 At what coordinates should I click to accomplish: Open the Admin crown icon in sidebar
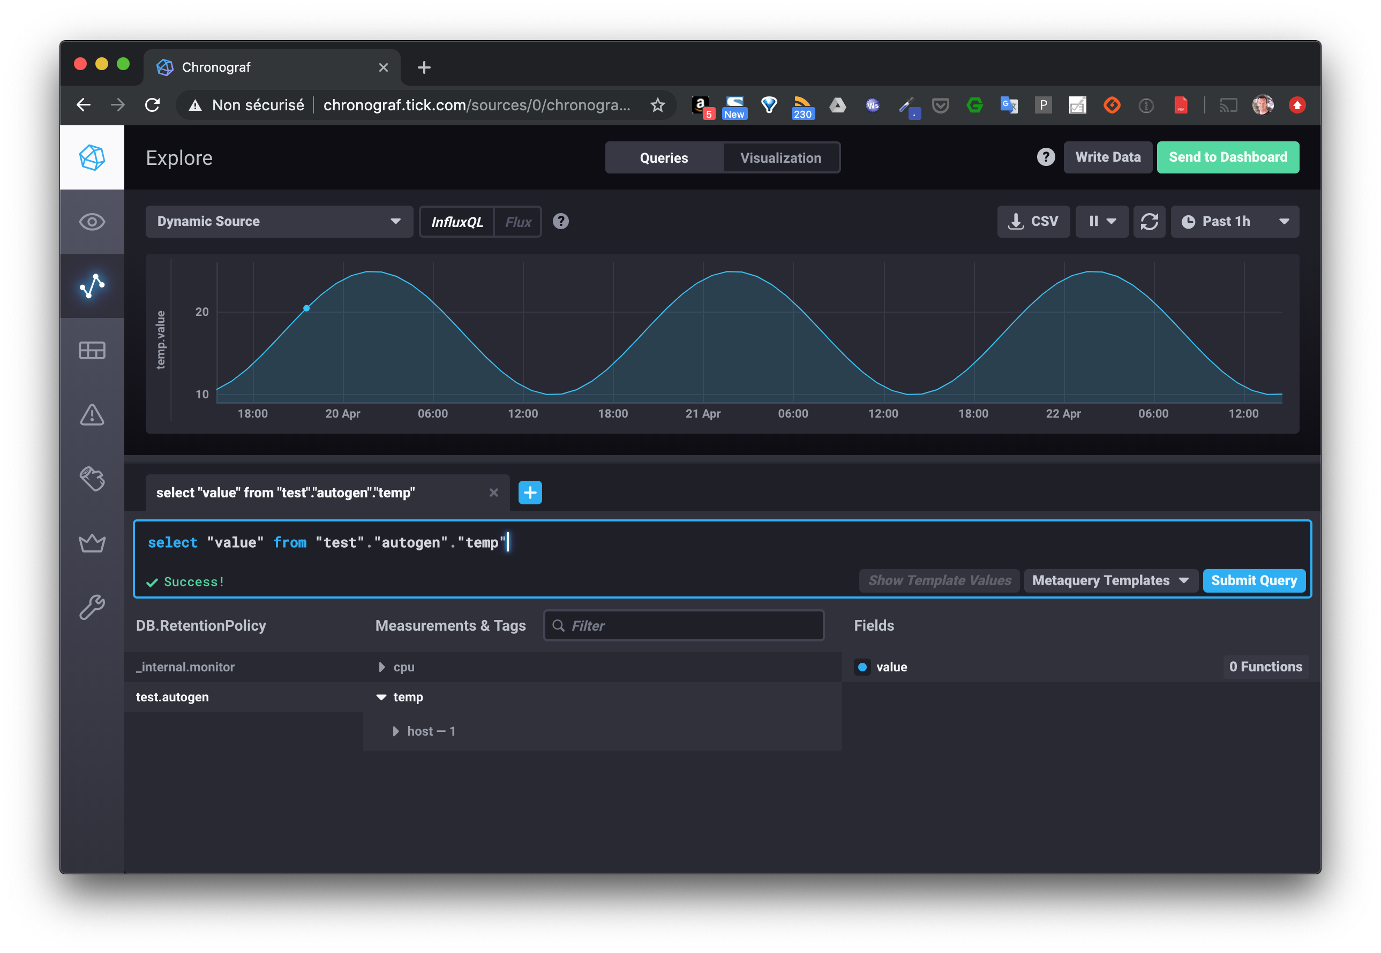point(92,543)
